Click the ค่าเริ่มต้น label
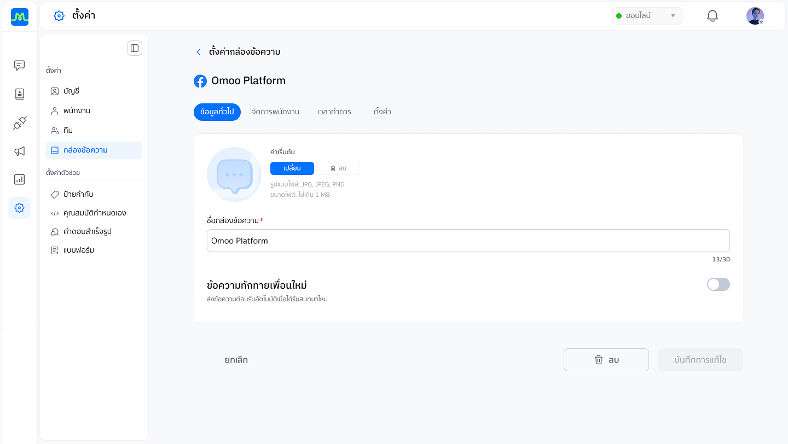 [282, 152]
